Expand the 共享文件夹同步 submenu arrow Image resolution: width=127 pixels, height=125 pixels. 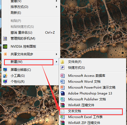[56, 54]
